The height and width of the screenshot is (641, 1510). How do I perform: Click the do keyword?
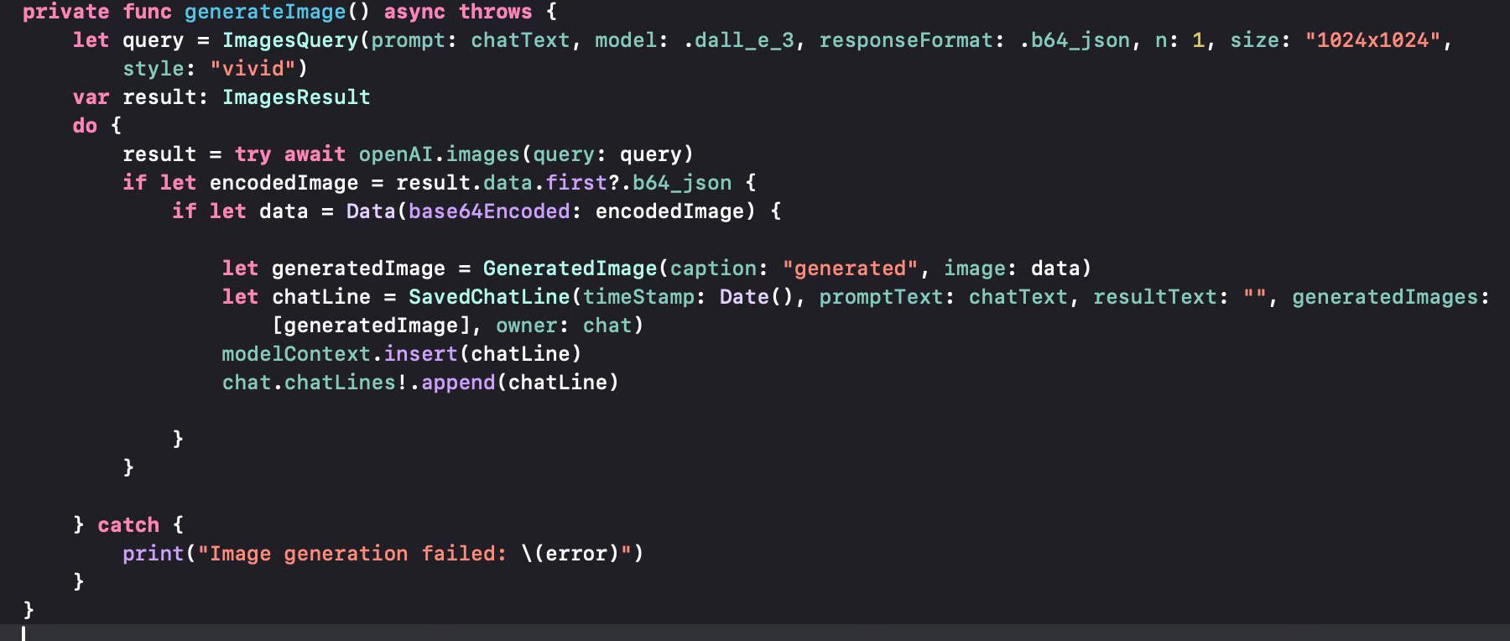(85, 126)
